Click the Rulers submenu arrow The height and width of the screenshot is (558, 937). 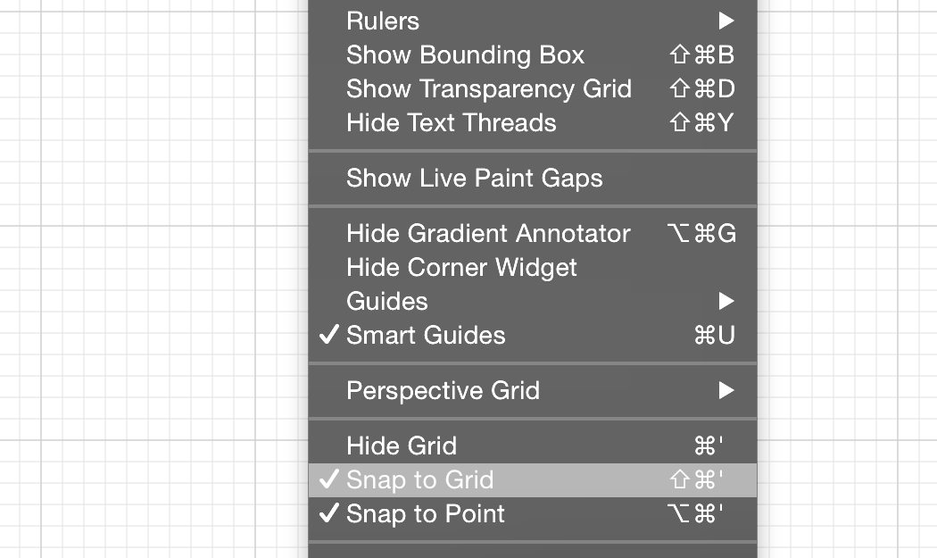(x=726, y=21)
